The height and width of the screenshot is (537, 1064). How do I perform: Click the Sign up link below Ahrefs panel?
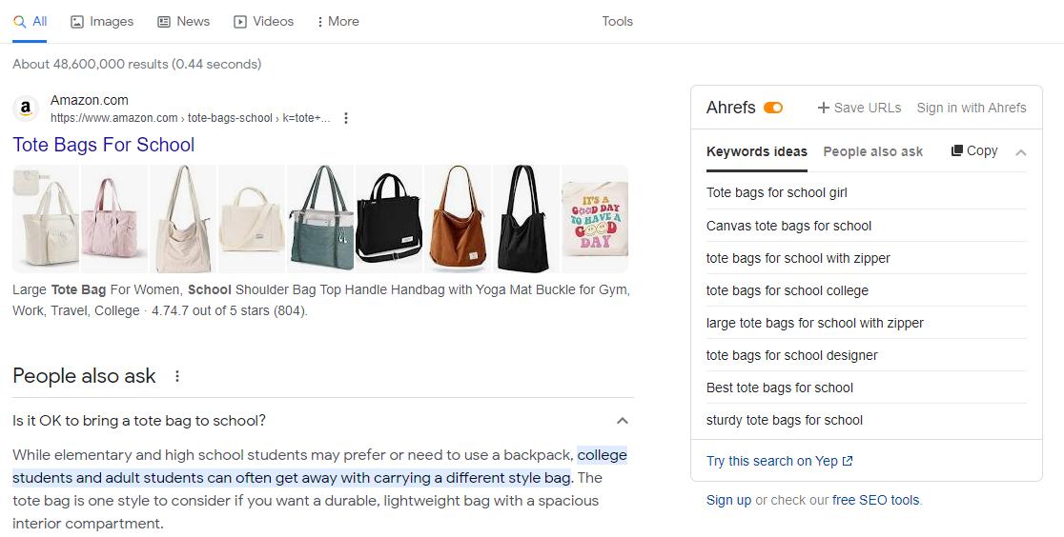728,501
